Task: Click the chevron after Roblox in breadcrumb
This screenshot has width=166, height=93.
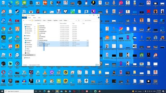Action: click(x=68, y=20)
